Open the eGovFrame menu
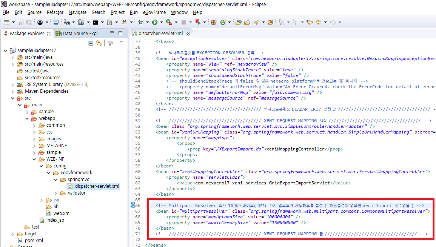 (x=154, y=12)
